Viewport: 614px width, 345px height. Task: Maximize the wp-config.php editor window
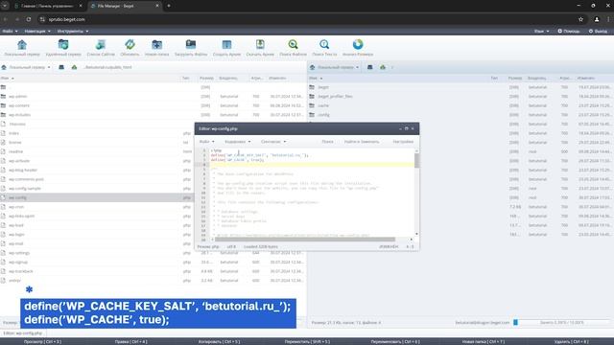point(406,128)
